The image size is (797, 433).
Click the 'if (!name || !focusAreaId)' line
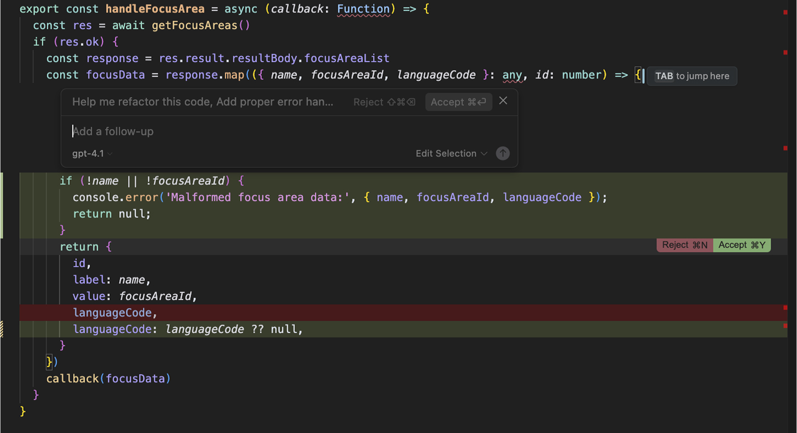click(152, 181)
